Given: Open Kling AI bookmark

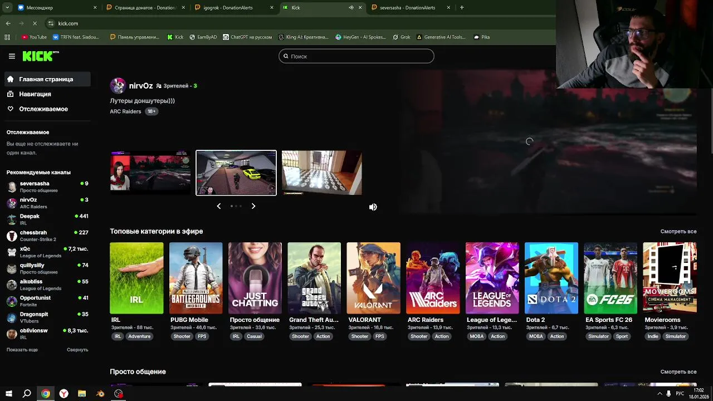Looking at the screenshot, I should tap(304, 37).
